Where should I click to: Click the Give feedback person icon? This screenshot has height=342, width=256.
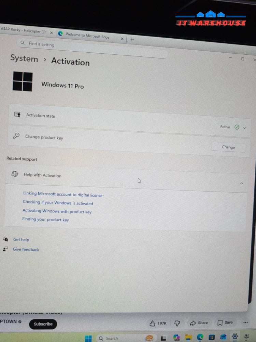5,249
